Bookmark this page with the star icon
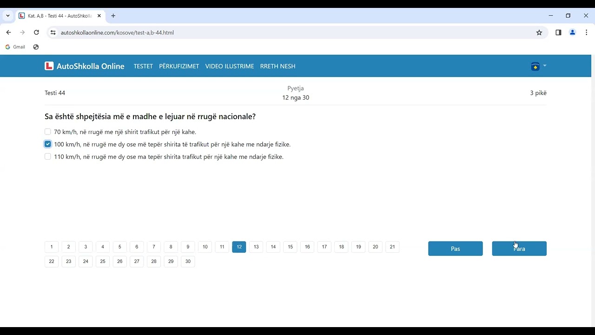The image size is (595, 335). [539, 33]
